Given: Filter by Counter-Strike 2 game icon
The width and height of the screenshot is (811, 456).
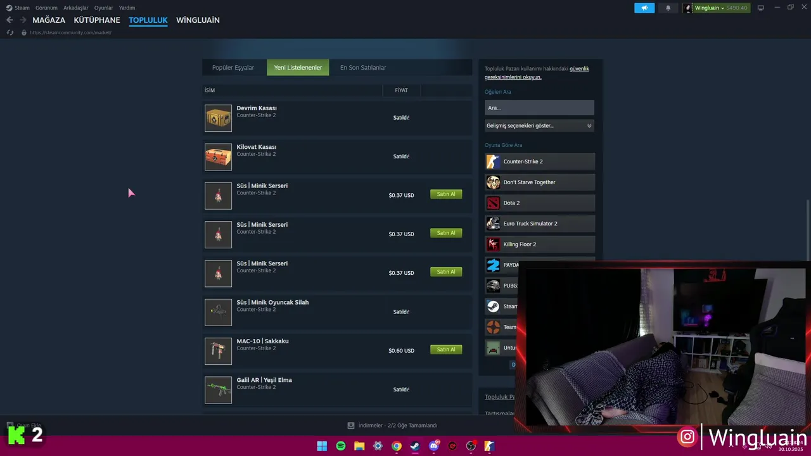Looking at the screenshot, I should 493,161.
